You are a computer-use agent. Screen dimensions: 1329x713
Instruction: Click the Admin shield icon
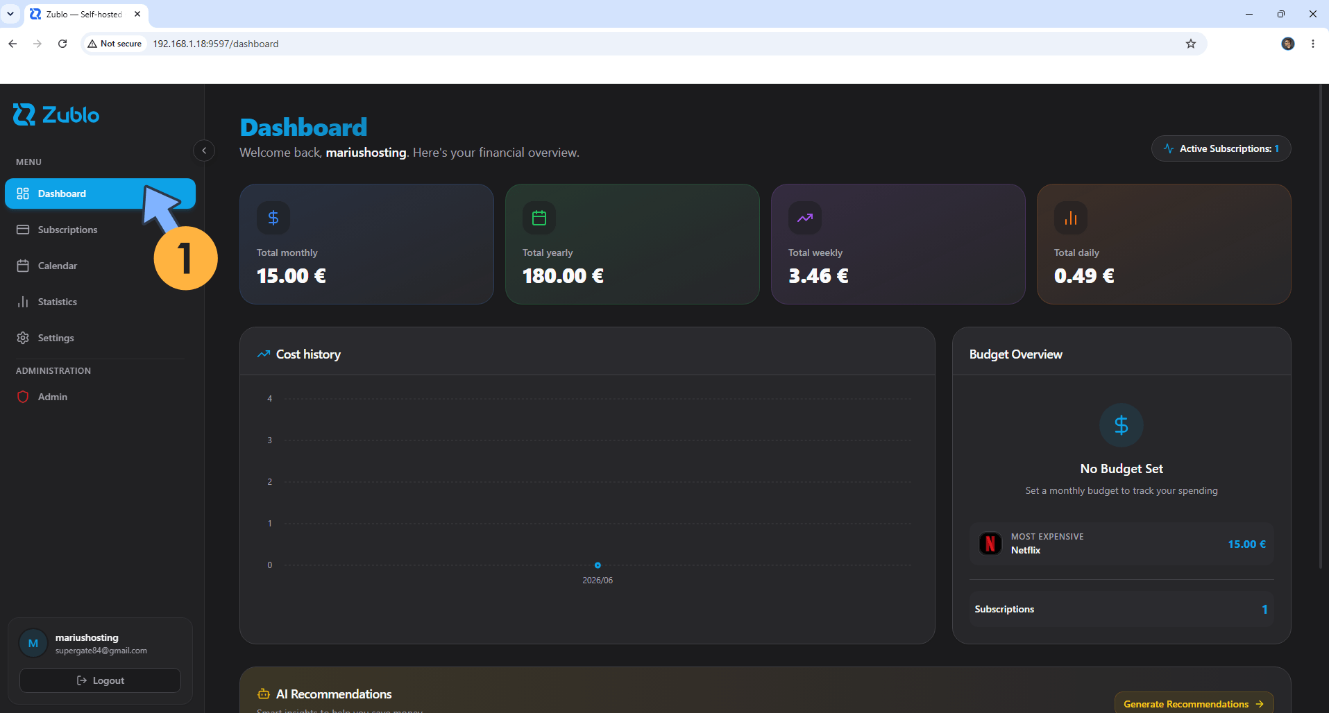pyautogui.click(x=23, y=397)
